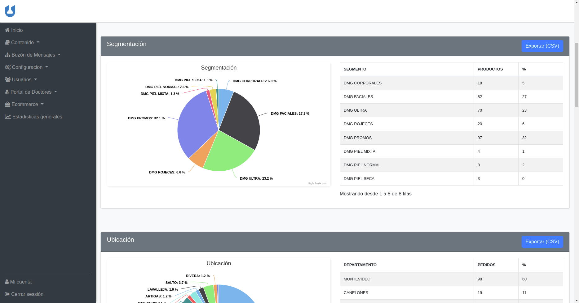Screen dimensions: 579x303
Task: Sort by the DEPARTAMENTO column header
Action: coord(407,265)
